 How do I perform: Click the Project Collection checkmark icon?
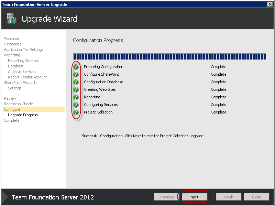pos(76,112)
